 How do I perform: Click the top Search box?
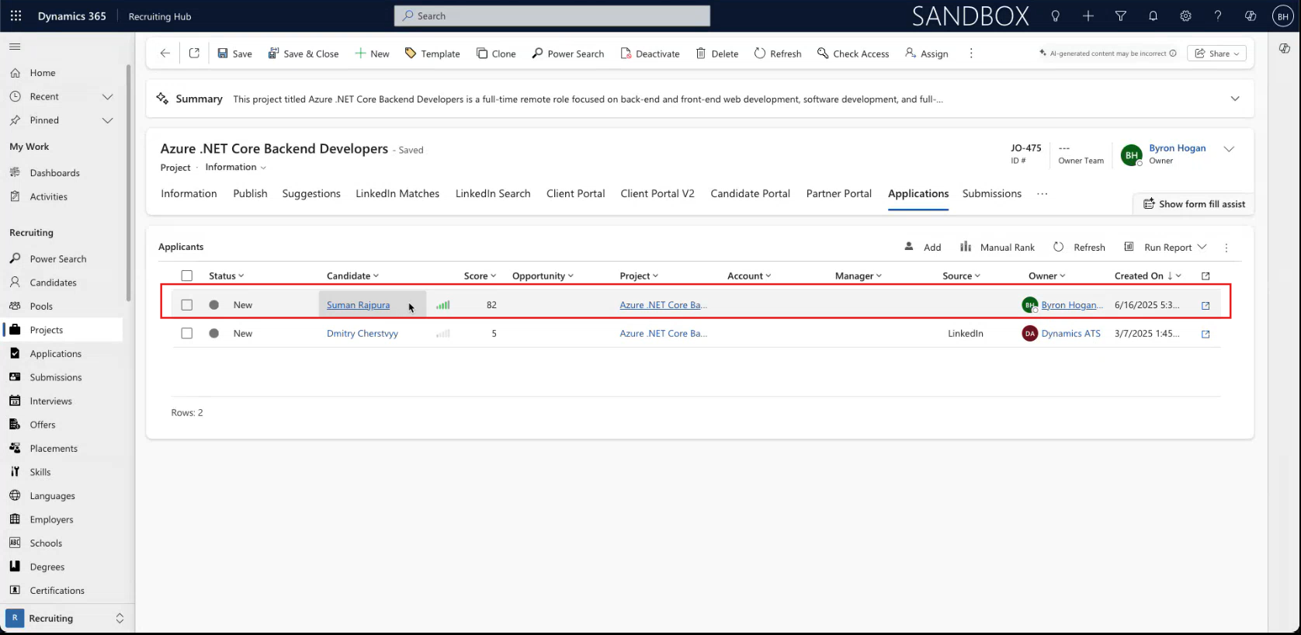click(x=552, y=16)
